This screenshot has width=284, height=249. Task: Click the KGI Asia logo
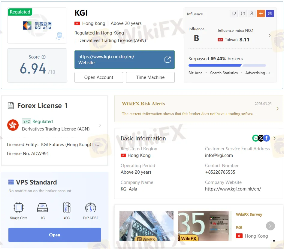click(x=37, y=25)
